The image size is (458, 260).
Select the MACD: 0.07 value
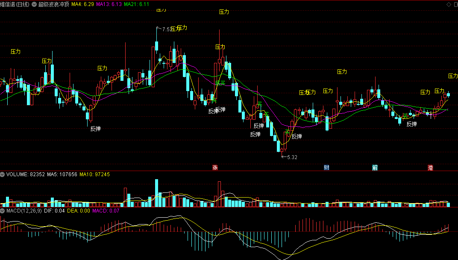[106, 211]
